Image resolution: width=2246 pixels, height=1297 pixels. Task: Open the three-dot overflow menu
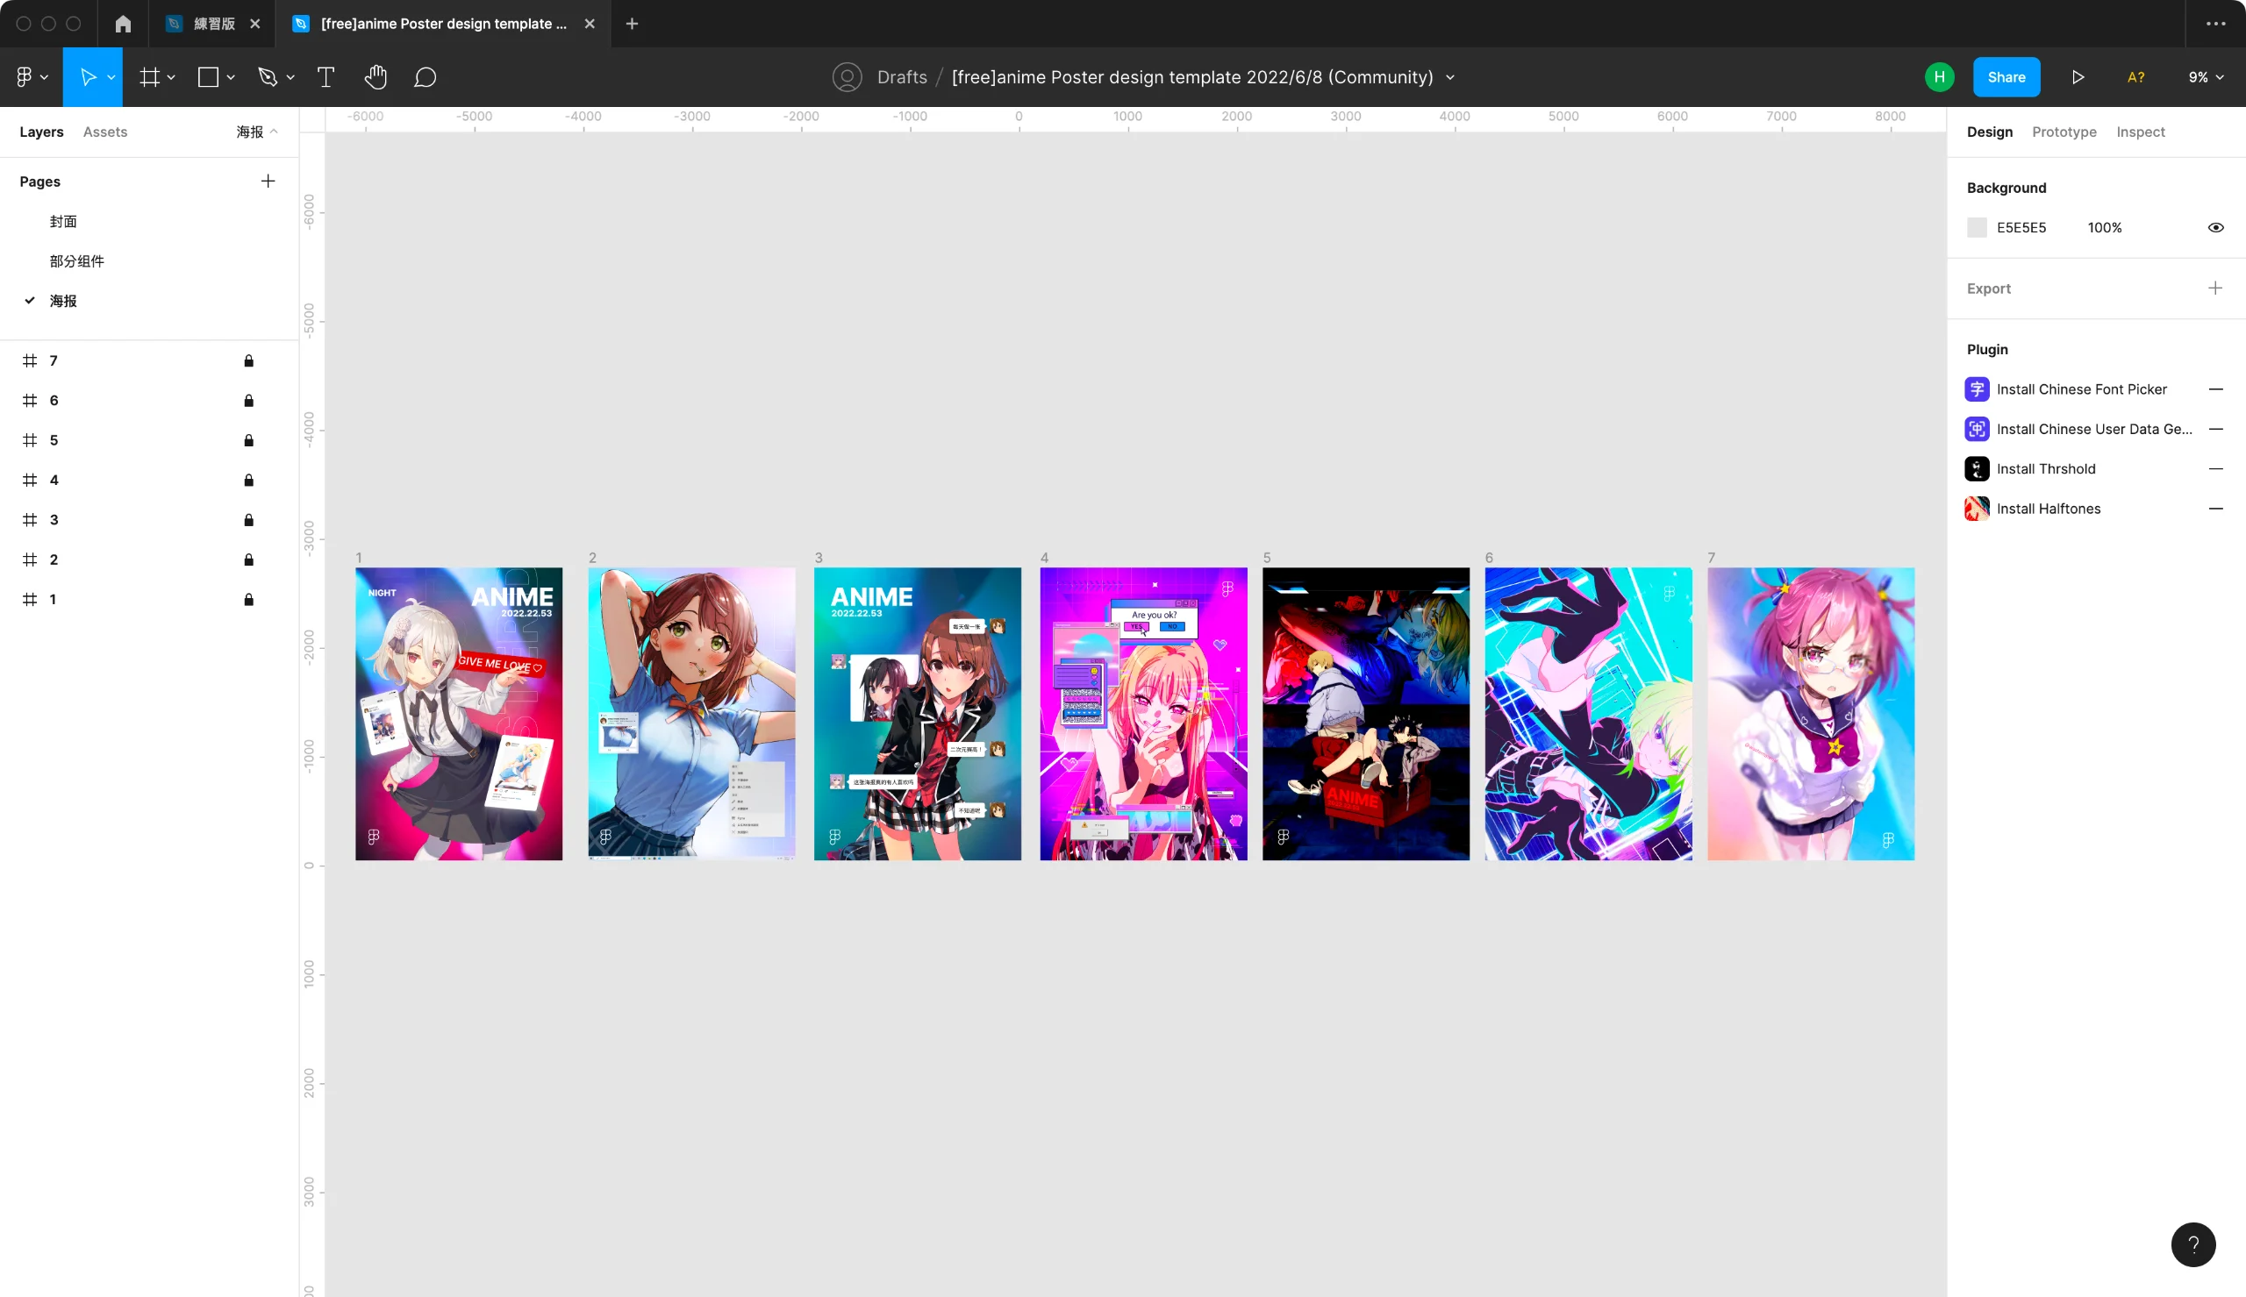click(x=2215, y=24)
